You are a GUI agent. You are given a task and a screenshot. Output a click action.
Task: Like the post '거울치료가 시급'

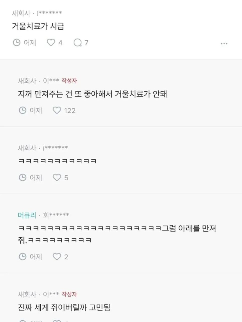point(51,42)
